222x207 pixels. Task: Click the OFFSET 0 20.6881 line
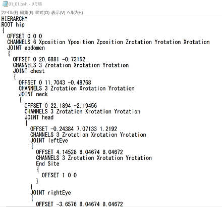(x=49, y=59)
